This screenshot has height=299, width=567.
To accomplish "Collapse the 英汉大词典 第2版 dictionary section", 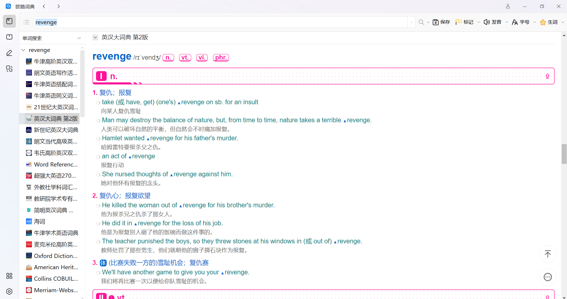I will coord(95,37).
